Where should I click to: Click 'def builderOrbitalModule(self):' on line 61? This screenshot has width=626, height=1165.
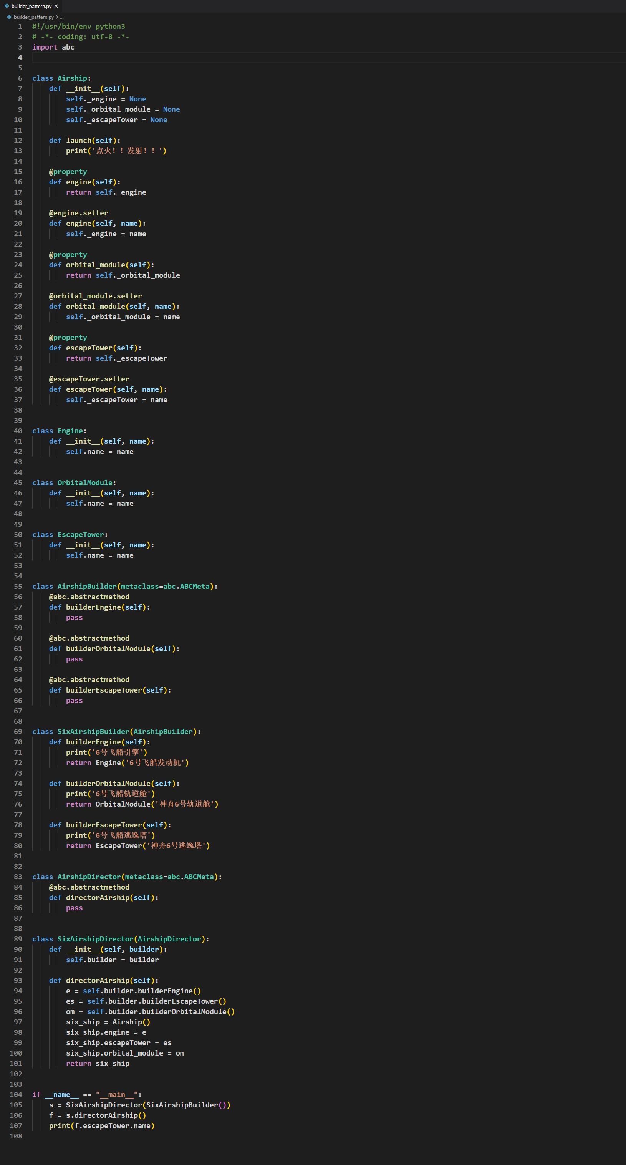[x=114, y=649]
